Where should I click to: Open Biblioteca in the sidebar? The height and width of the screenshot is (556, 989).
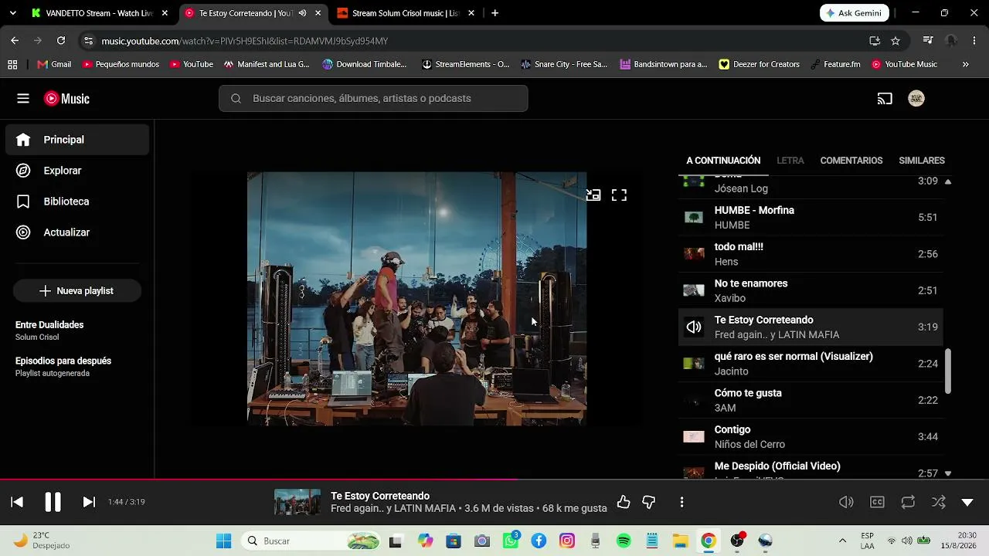click(77, 202)
